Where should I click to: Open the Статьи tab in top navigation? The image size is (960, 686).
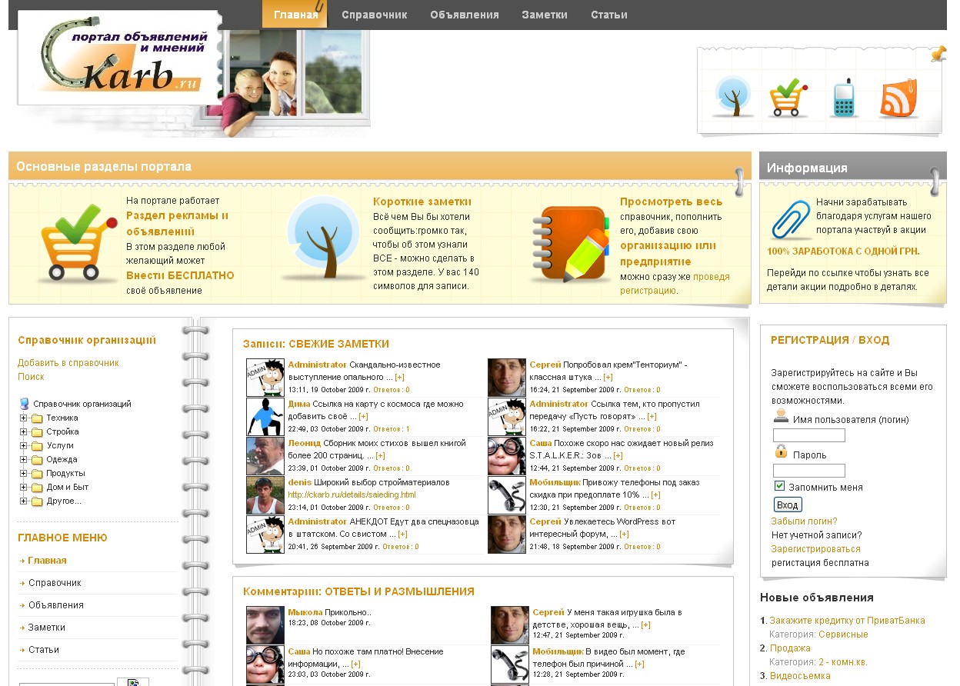coord(609,15)
